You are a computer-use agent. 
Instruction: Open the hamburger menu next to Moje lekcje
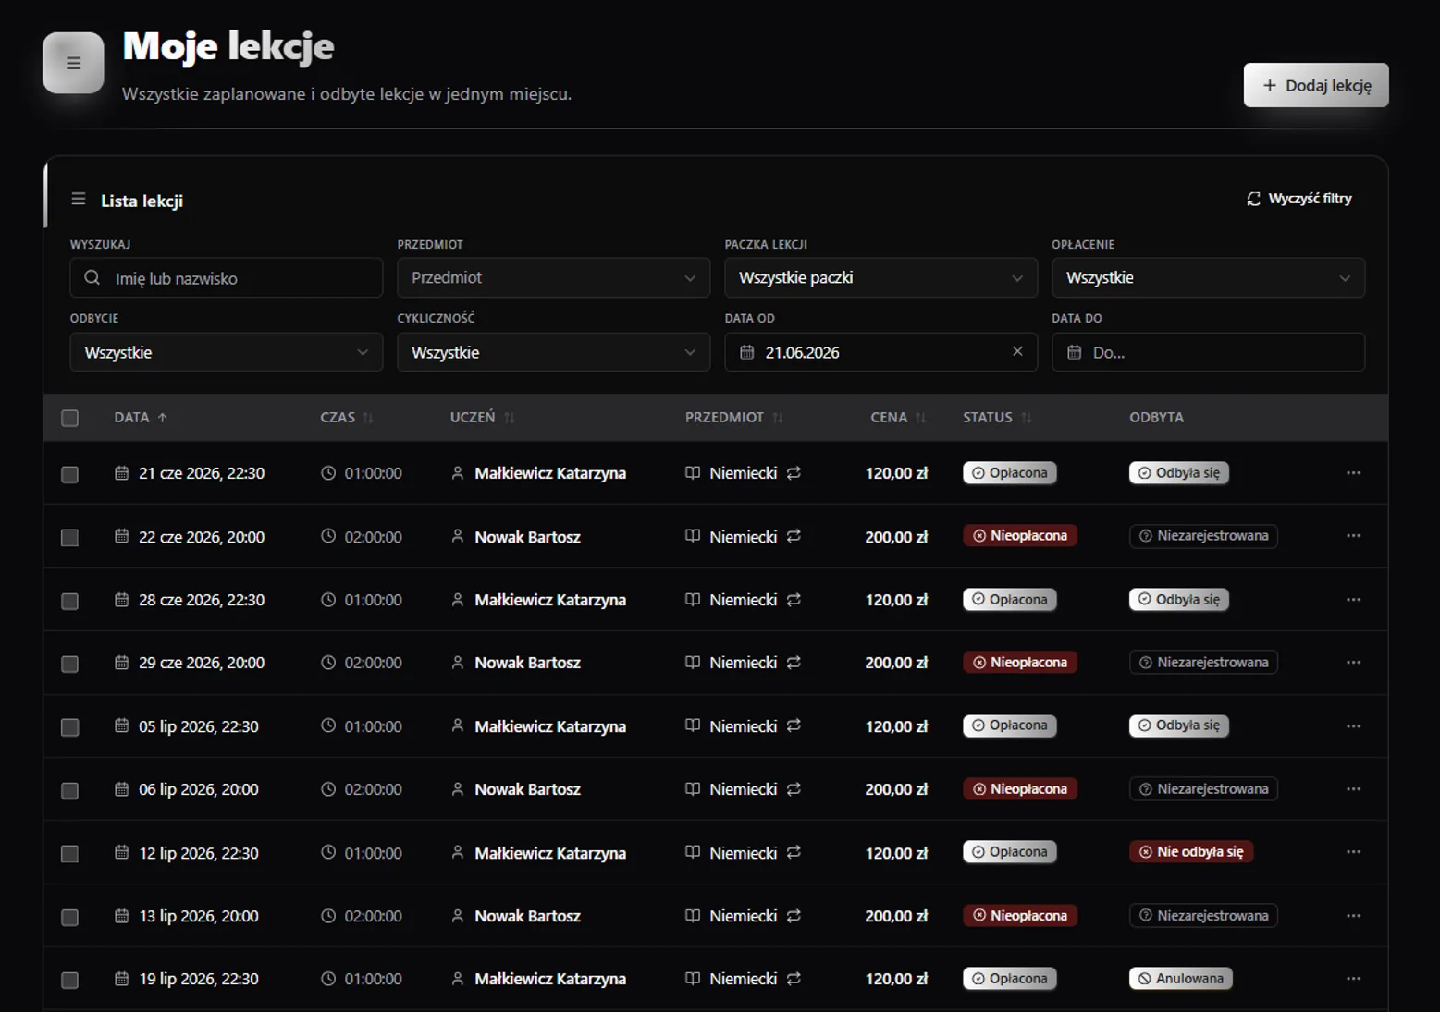[x=73, y=63]
